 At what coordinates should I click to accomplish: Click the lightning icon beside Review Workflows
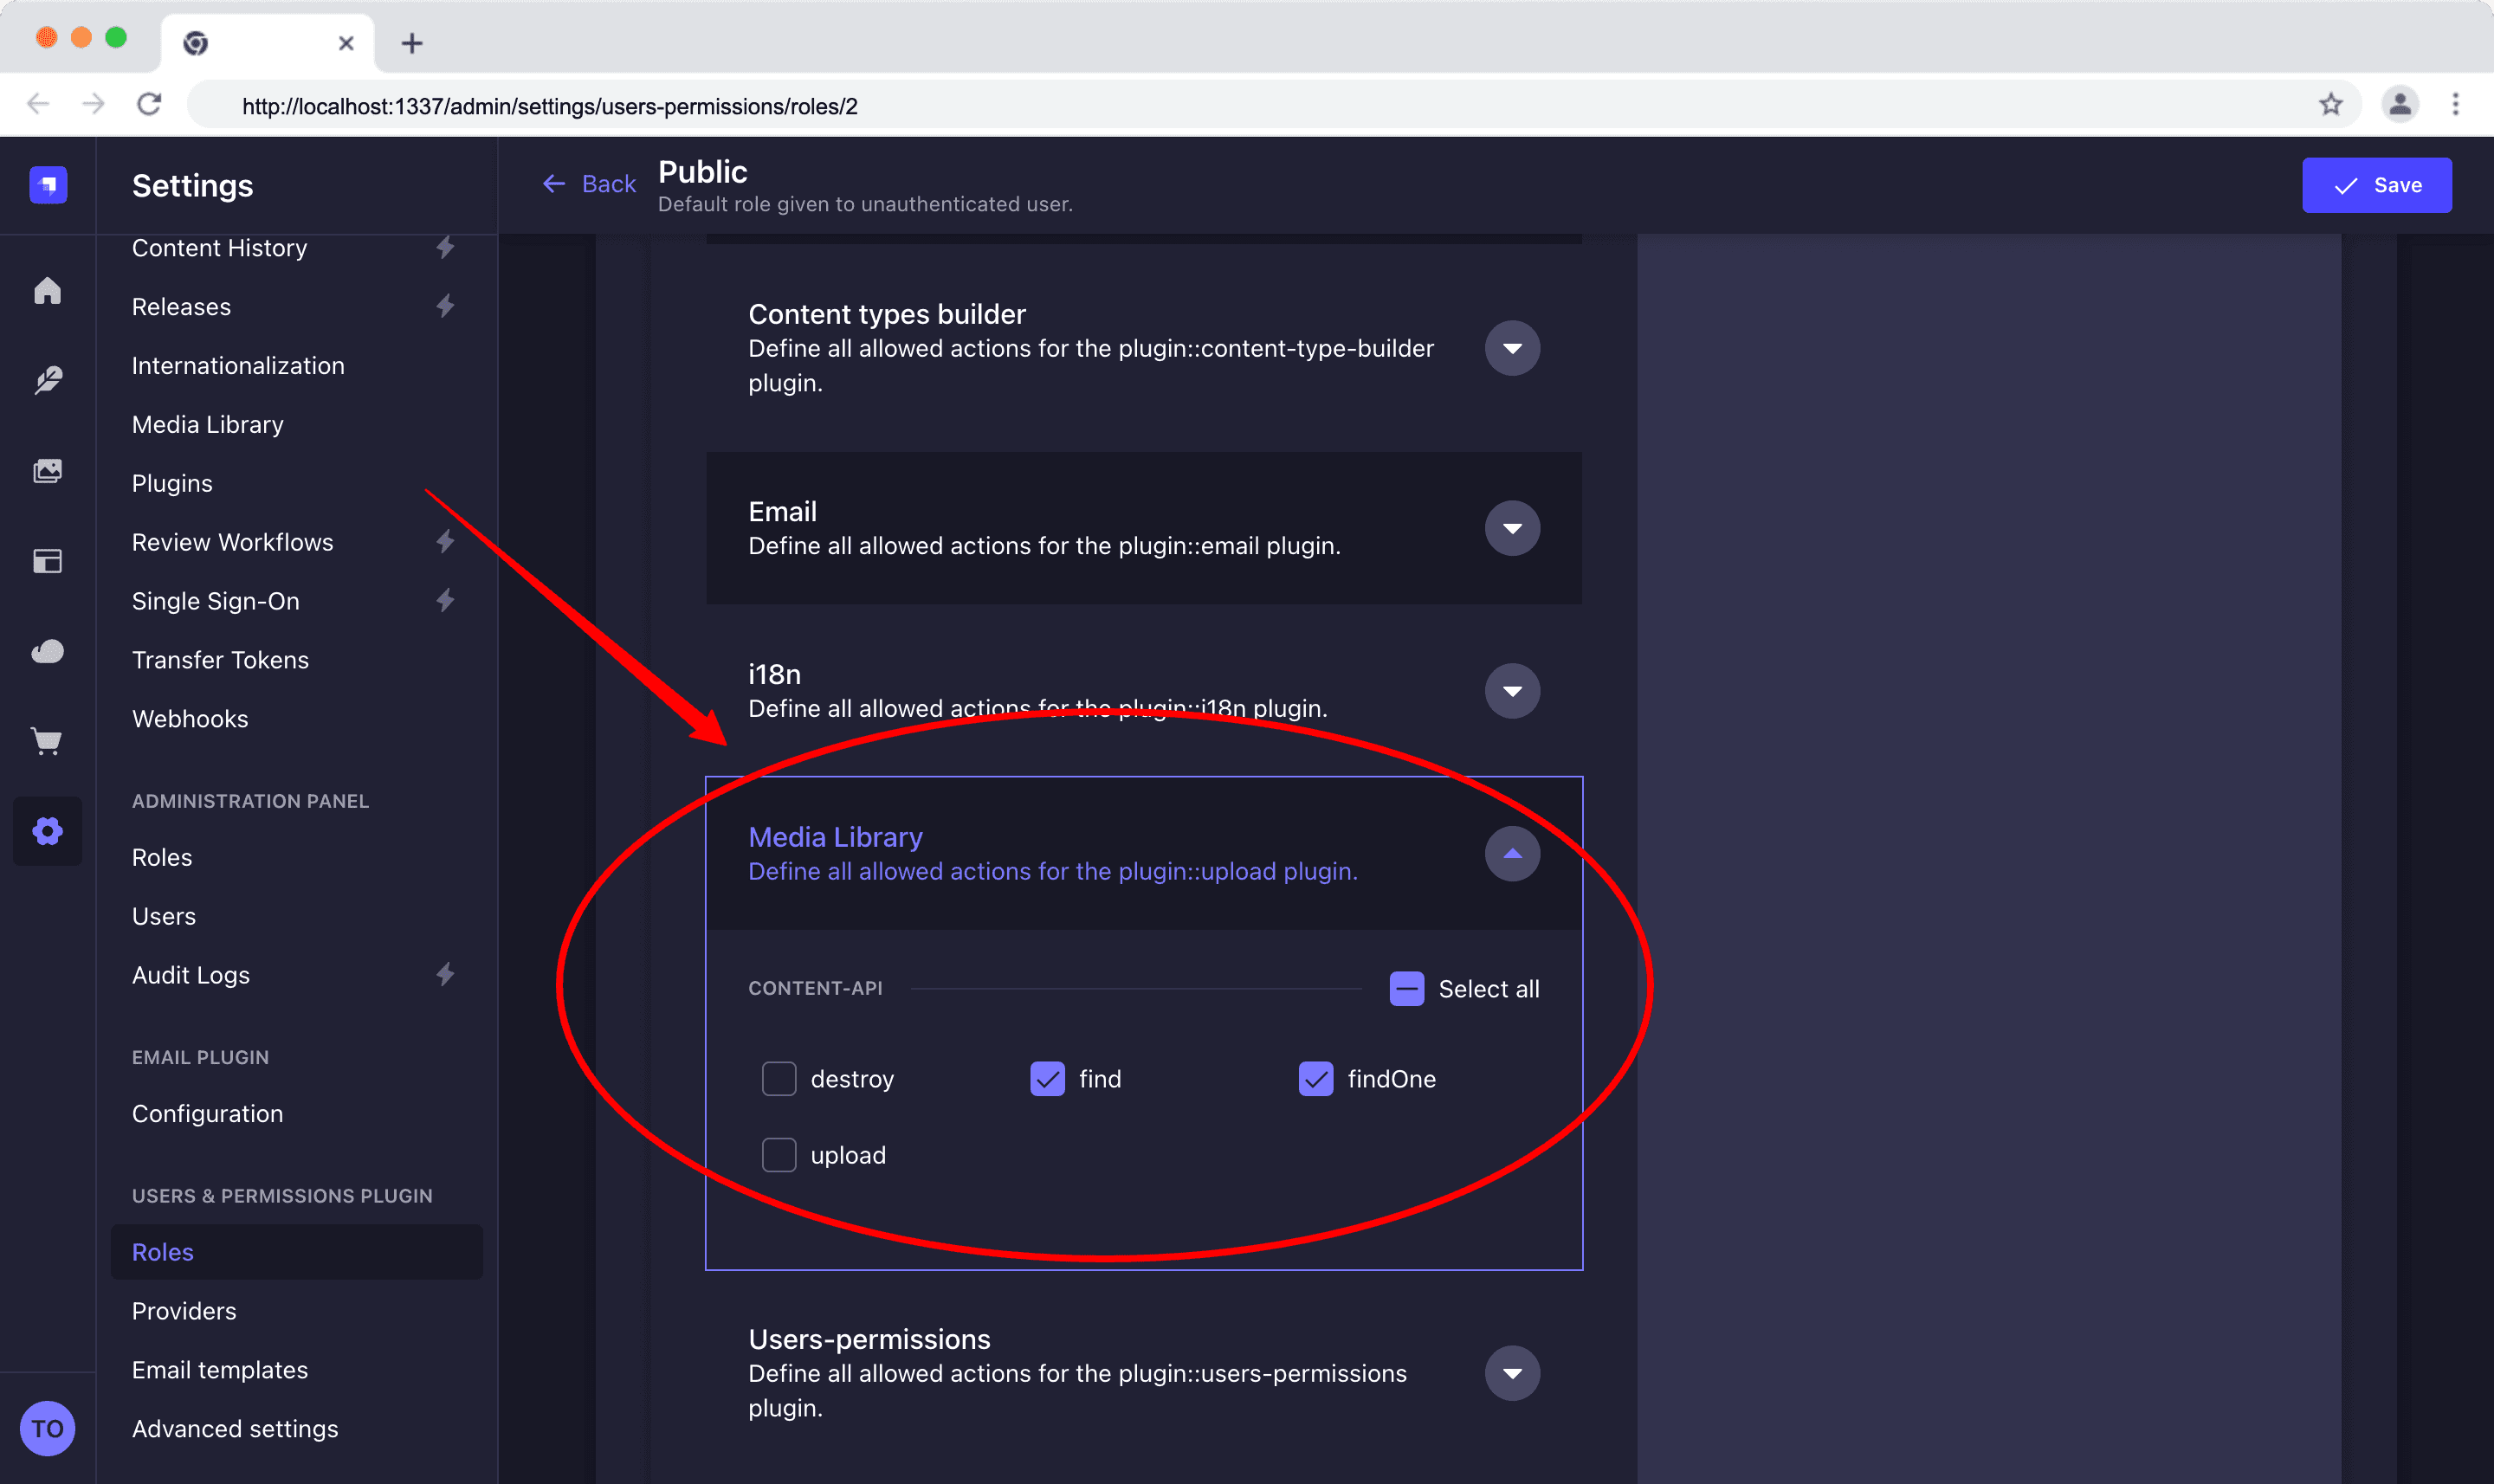[x=445, y=541]
